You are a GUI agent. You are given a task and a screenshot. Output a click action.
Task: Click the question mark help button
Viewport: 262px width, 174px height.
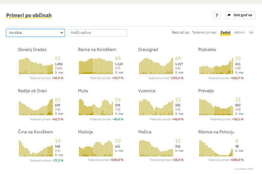(216, 15)
